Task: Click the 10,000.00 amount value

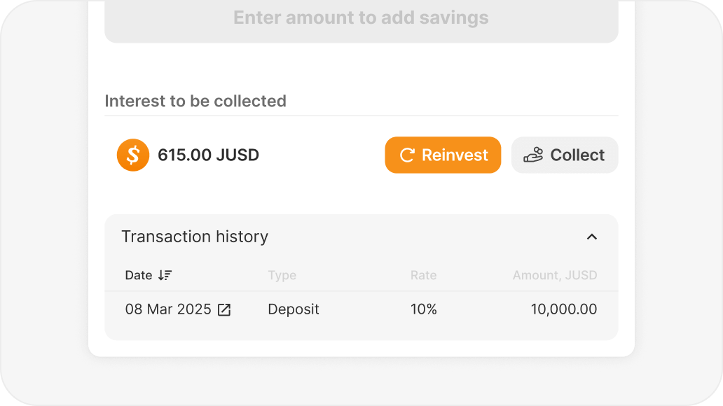Action: (564, 309)
